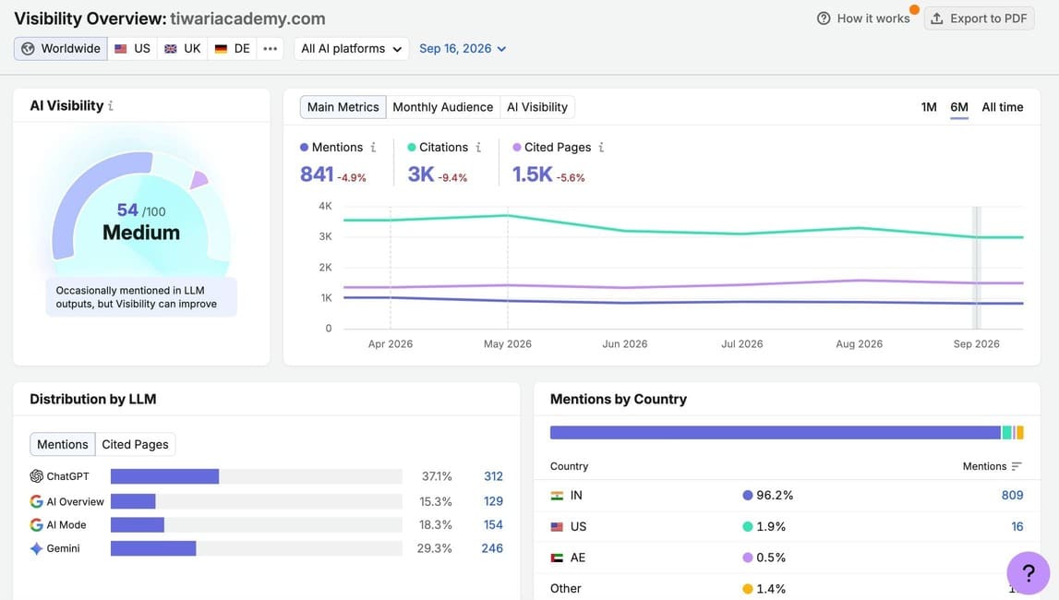Viewport: 1059px width, 600px height.
Task: Click the Google icon beside AI Mode
Action: click(37, 524)
